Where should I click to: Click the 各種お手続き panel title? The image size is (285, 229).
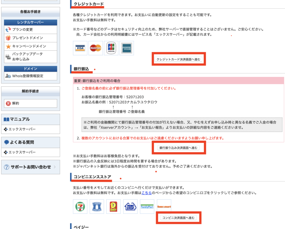pos(30,12)
